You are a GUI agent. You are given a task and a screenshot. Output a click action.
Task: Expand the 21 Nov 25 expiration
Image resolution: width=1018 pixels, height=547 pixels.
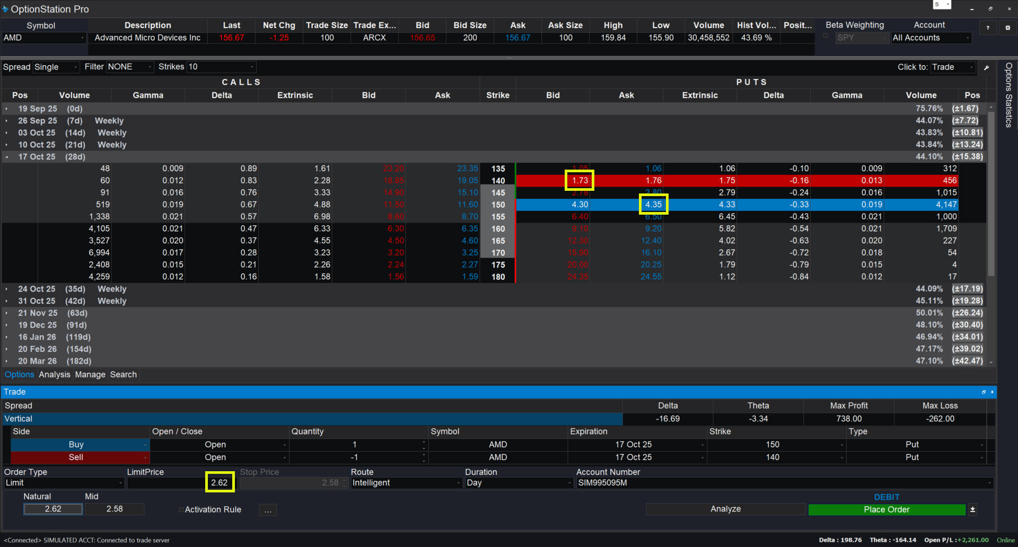click(7, 313)
